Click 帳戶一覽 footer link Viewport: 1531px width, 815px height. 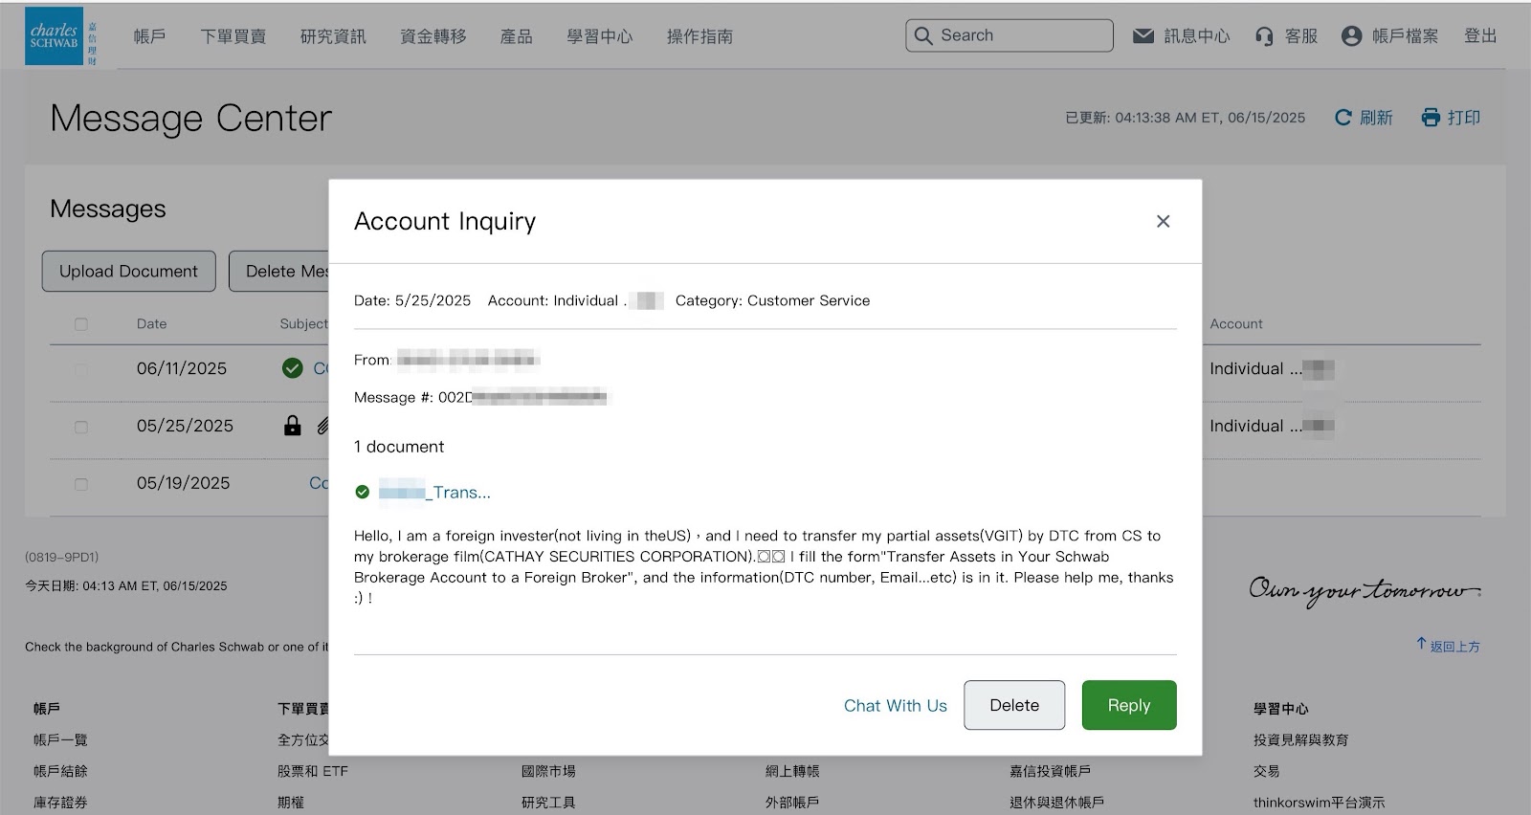coord(60,739)
